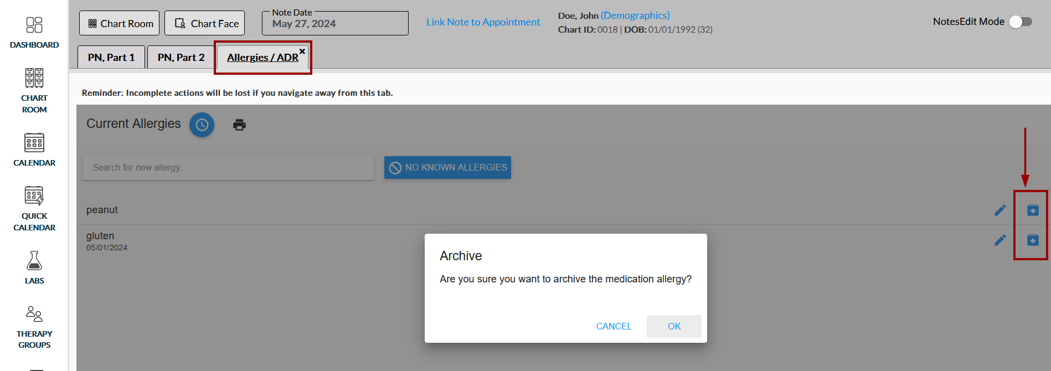
Task: Open the Calendar sidebar icon
Action: point(34,150)
